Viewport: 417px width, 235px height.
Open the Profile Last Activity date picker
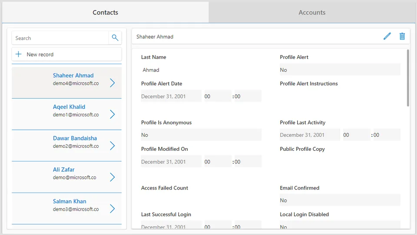pyautogui.click(x=310, y=135)
